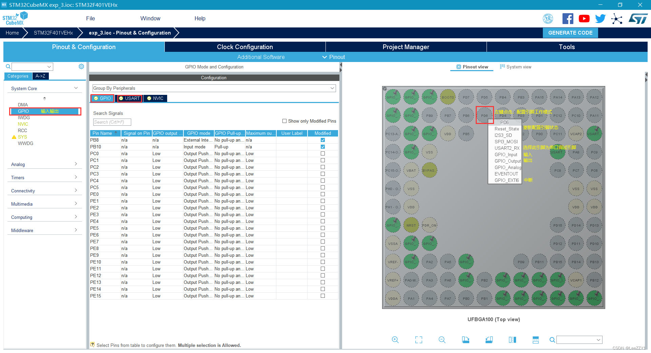651x353 pixels.
Task: Check Modified box for PE15 row
Action: 323,296
